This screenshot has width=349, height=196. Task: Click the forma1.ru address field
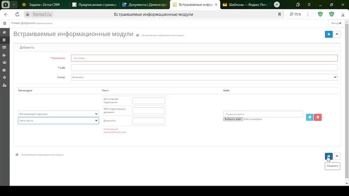coord(42,15)
